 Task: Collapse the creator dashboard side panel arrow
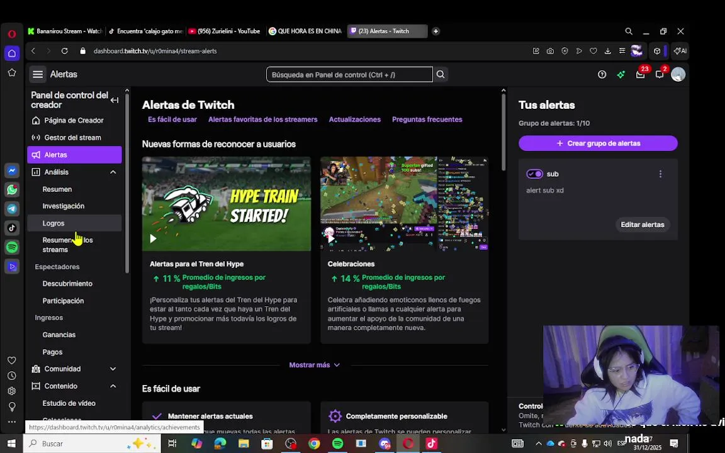pyautogui.click(x=115, y=100)
